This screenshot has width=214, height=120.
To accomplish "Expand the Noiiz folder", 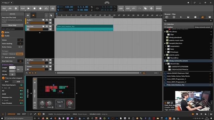I will [x=166, y=49].
